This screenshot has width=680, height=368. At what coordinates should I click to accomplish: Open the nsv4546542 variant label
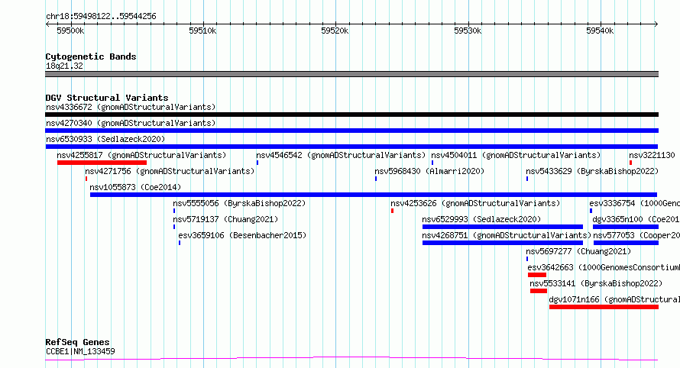pyautogui.click(x=341, y=155)
